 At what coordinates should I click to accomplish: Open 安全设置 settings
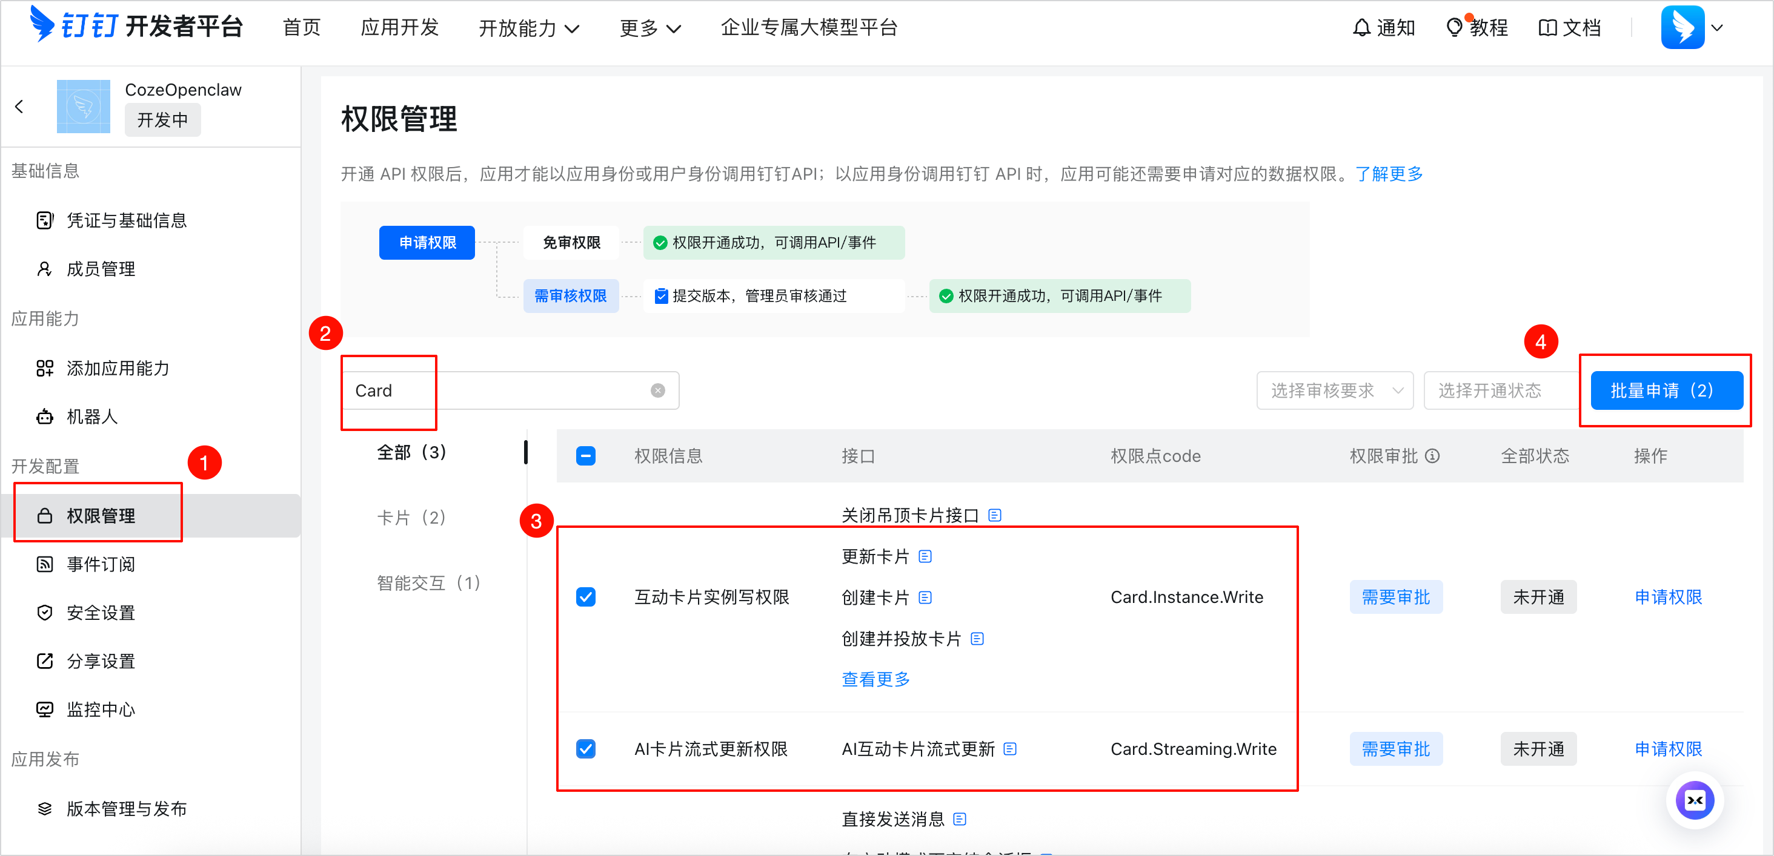coord(100,611)
